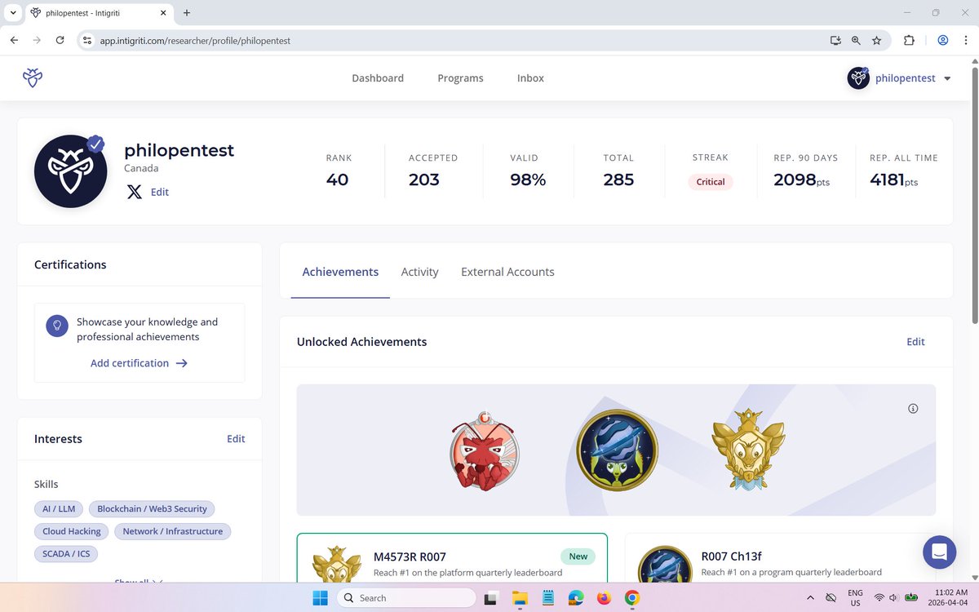Click the info icon in achievements banner

913,409
